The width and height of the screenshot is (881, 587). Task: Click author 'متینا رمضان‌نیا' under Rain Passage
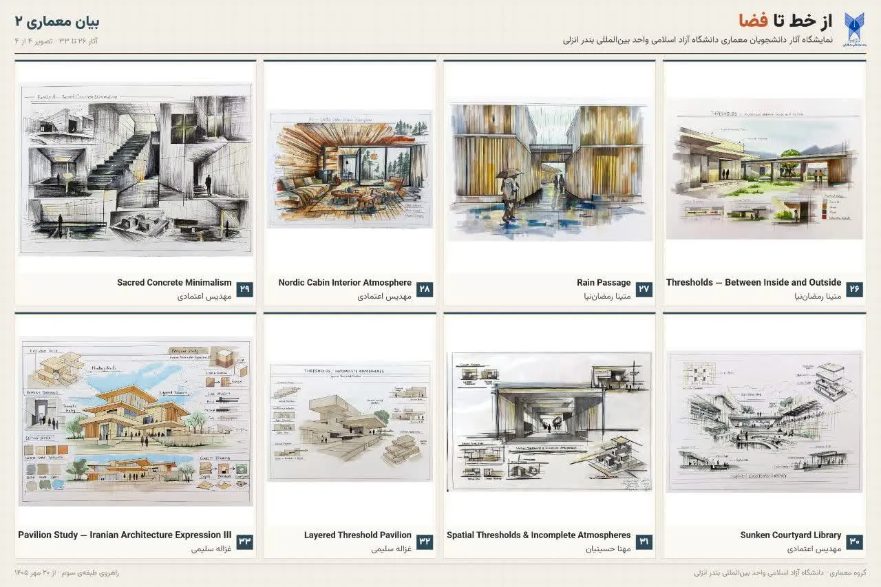[x=607, y=297]
